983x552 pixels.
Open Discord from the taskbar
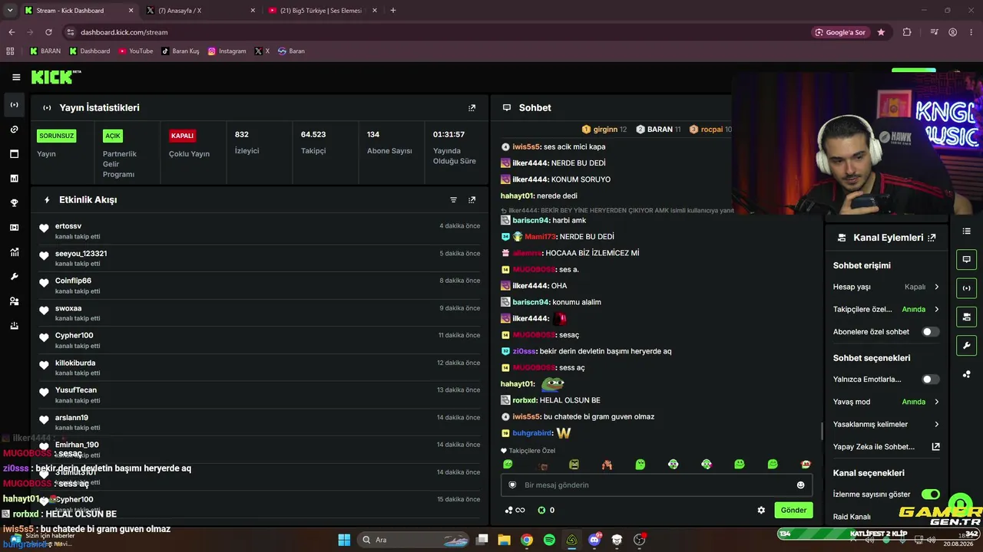pos(594,540)
